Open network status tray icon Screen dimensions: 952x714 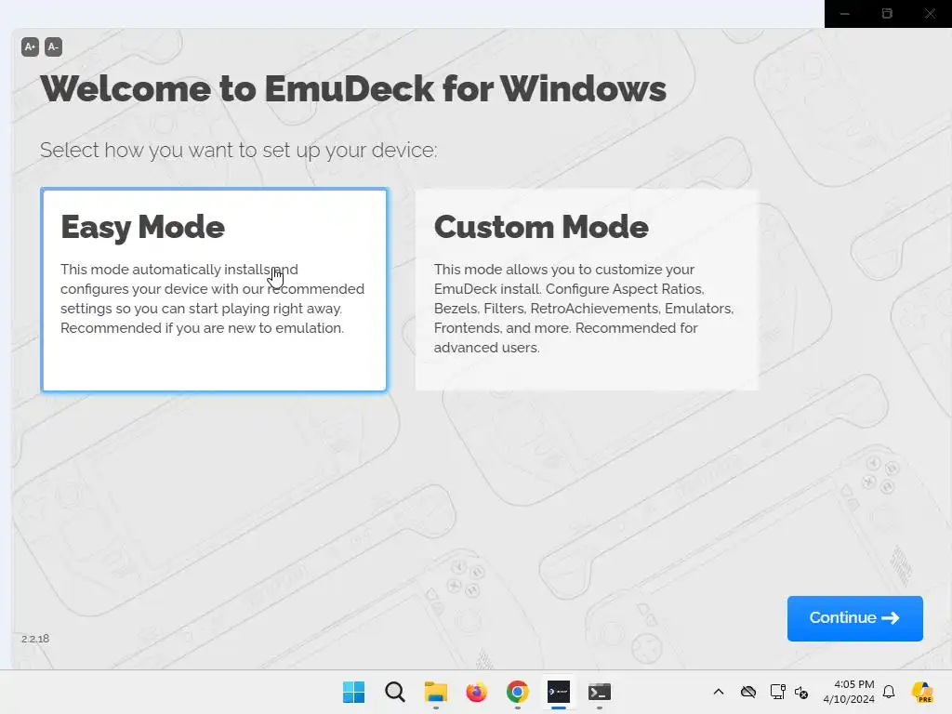click(x=777, y=692)
